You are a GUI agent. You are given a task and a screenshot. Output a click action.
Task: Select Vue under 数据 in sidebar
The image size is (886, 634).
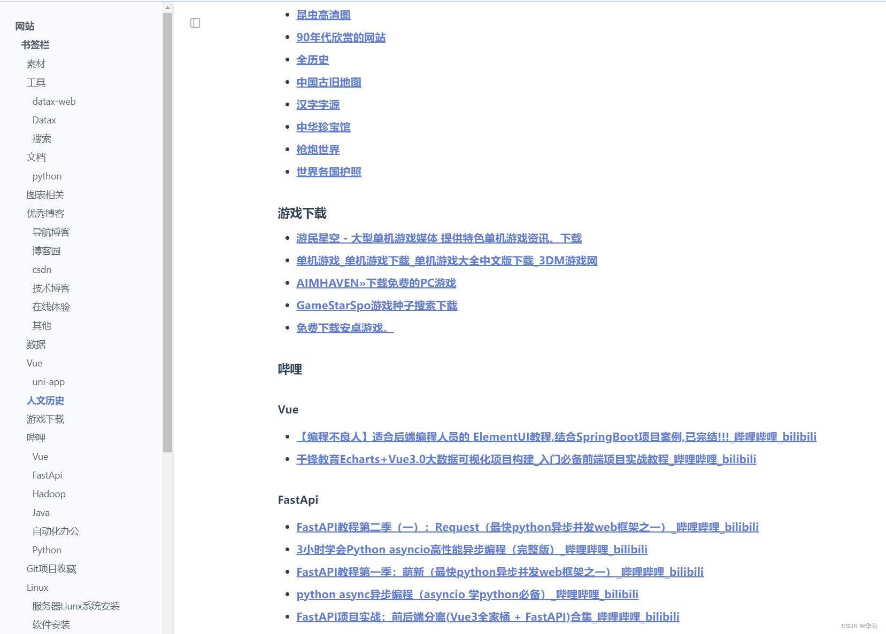tap(35, 363)
